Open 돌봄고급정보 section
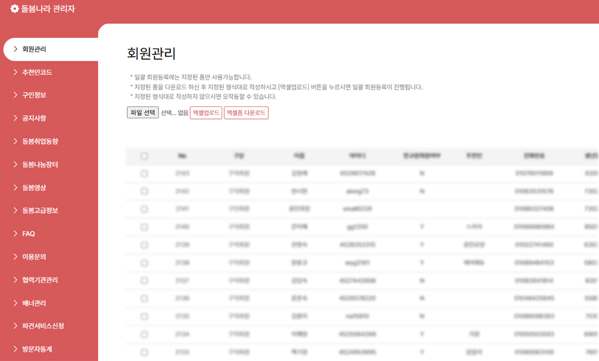Screen dimensions: 599x361 coord(40,211)
